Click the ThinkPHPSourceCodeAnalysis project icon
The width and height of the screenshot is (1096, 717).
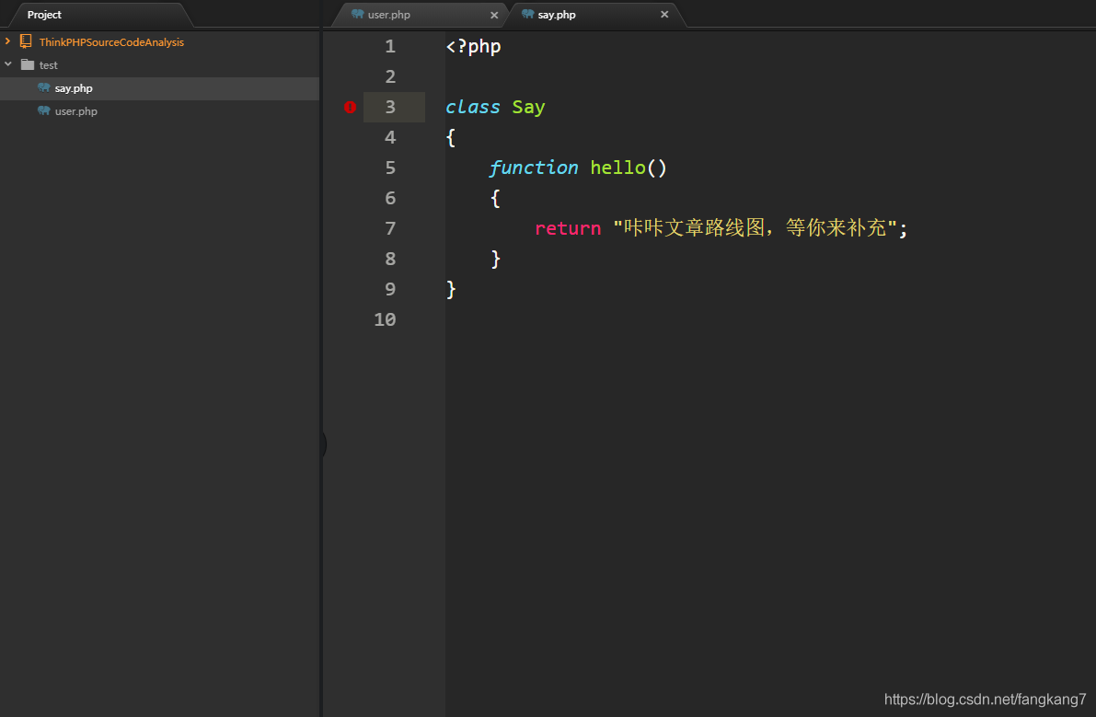pyautogui.click(x=26, y=41)
